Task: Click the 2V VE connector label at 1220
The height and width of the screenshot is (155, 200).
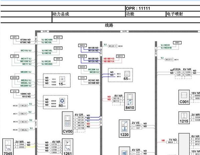Action: 136,123
